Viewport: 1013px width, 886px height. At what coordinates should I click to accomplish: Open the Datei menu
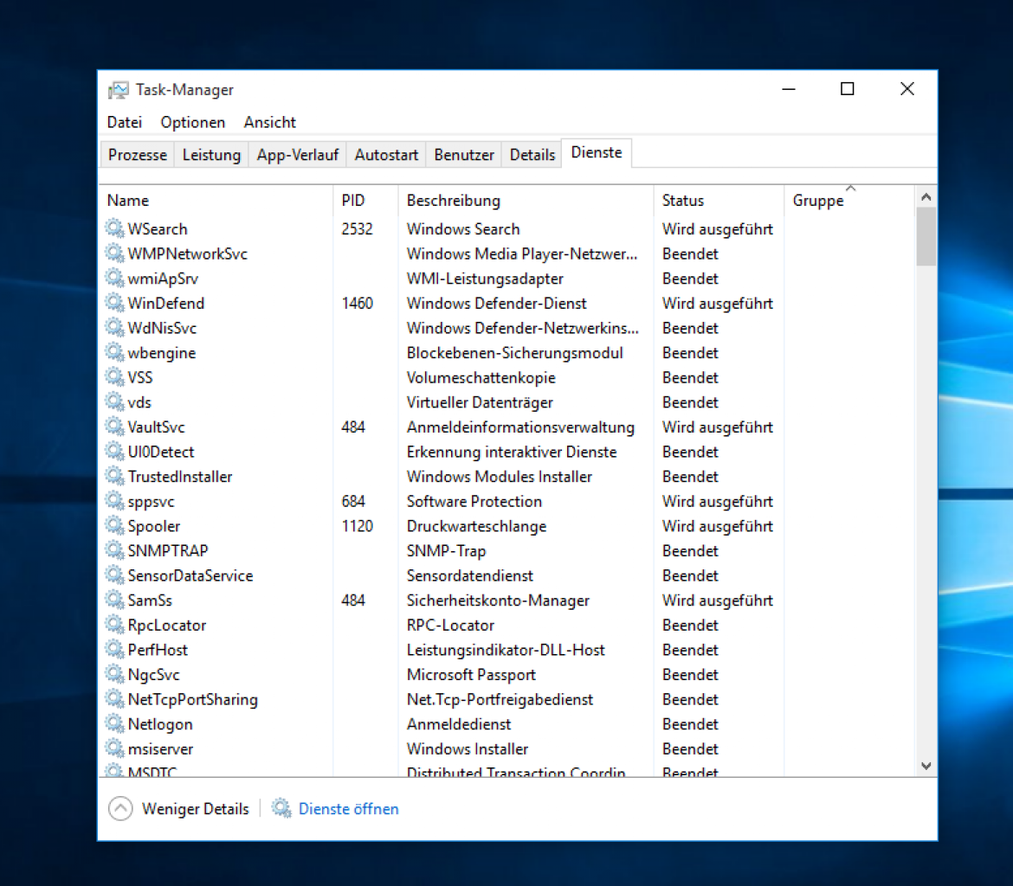(x=125, y=122)
